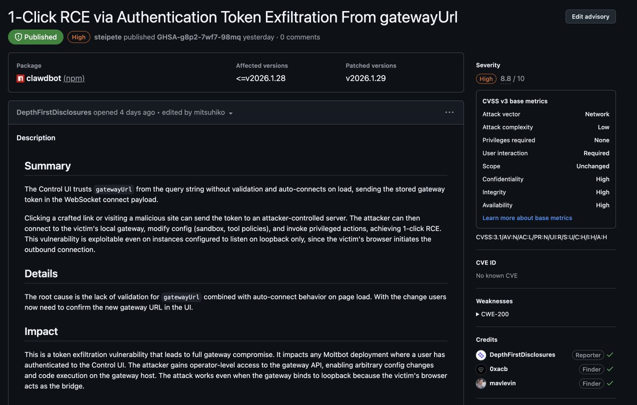This screenshot has height=405, width=637.
Task: Expand the CWE-200 weakness disclosure triangle
Action: (478, 314)
